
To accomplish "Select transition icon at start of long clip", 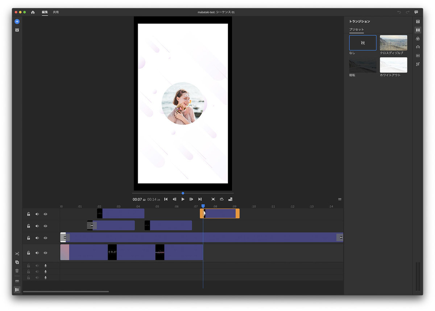I will 65,238.
